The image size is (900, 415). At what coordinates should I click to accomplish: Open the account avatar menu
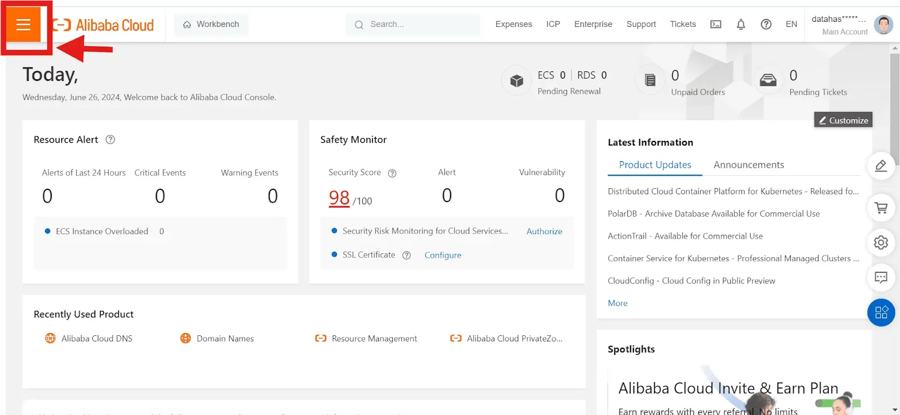pos(884,25)
